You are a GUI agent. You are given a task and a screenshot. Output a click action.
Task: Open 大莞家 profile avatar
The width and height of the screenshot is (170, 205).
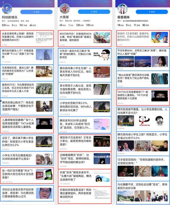(x=65, y=8)
